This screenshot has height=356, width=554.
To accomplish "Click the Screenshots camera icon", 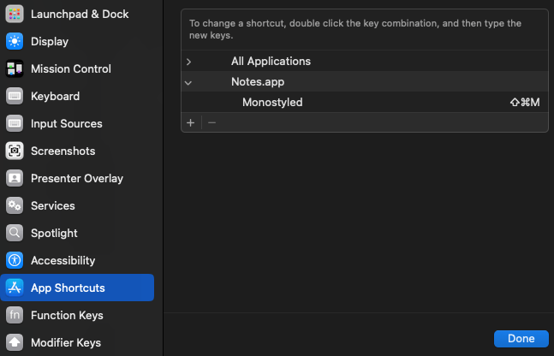I will coord(15,151).
